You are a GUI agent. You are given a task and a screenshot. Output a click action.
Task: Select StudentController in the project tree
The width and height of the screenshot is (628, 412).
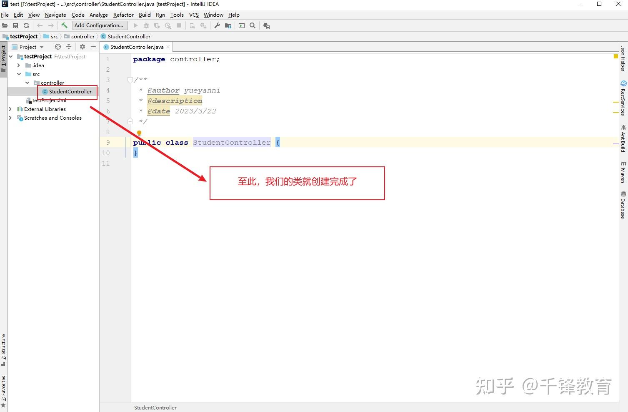pyautogui.click(x=71, y=91)
